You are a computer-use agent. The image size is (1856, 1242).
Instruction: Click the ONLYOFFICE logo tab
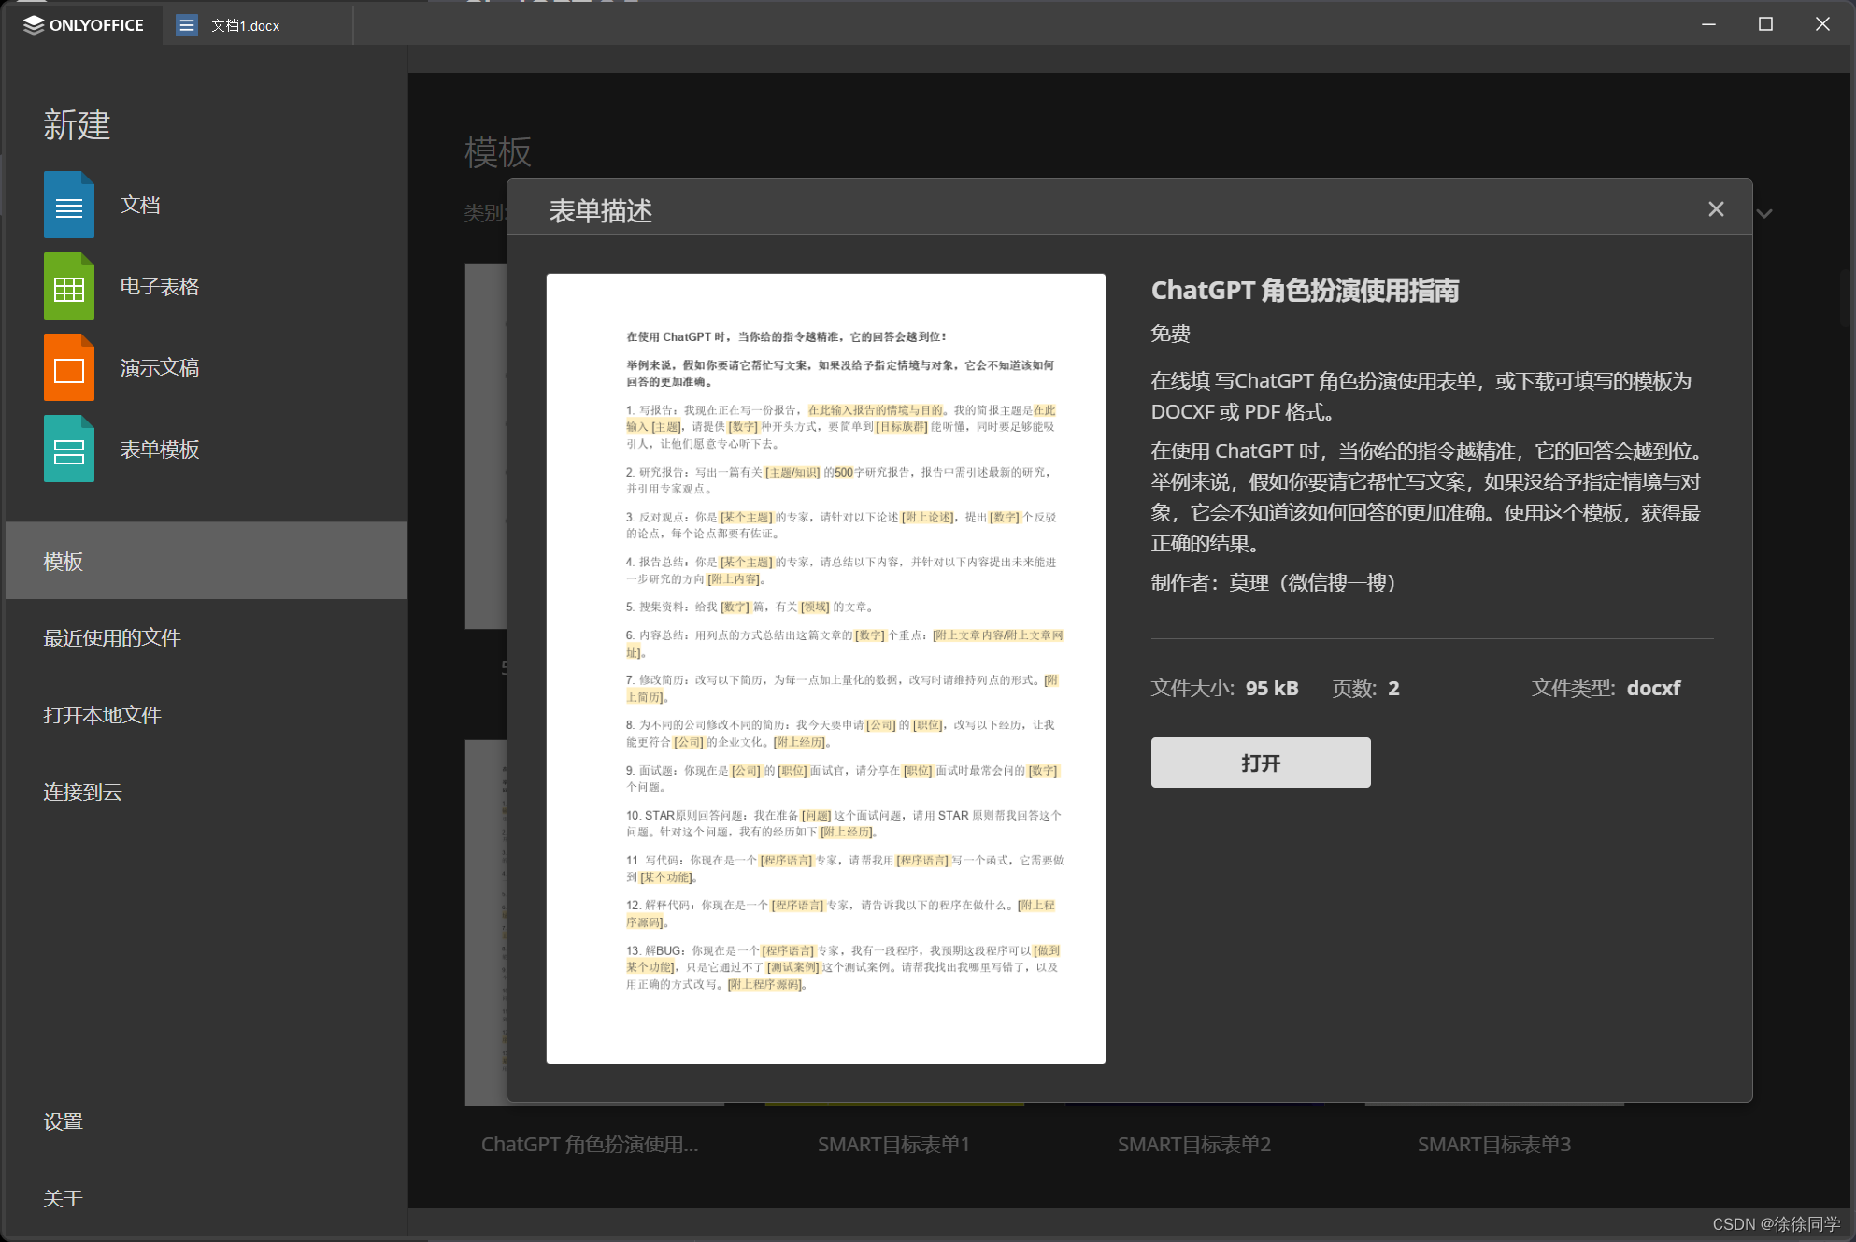tap(84, 25)
